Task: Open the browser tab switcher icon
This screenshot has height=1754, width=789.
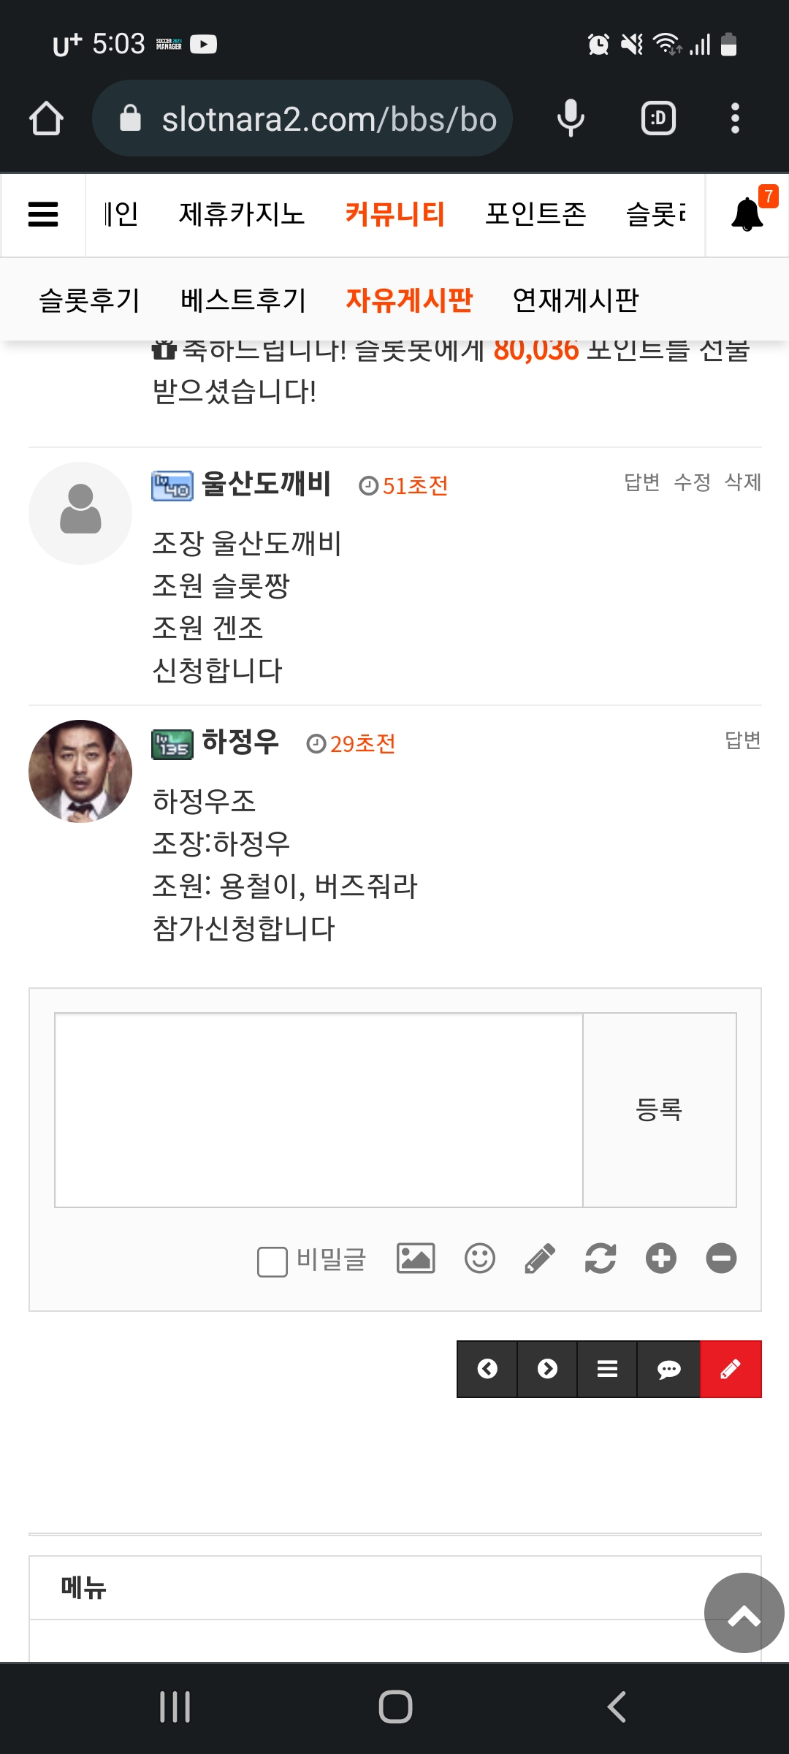Action: pyautogui.click(x=658, y=118)
